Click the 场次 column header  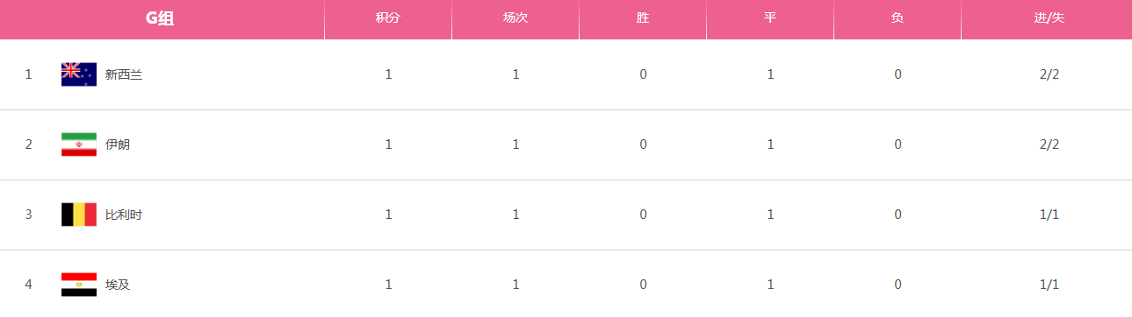(516, 18)
